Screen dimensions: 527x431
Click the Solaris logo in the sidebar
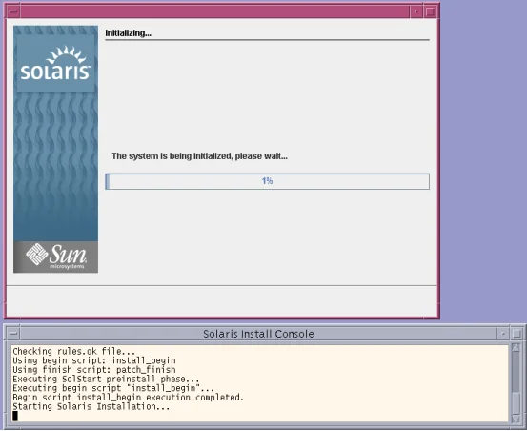pyautogui.click(x=56, y=64)
